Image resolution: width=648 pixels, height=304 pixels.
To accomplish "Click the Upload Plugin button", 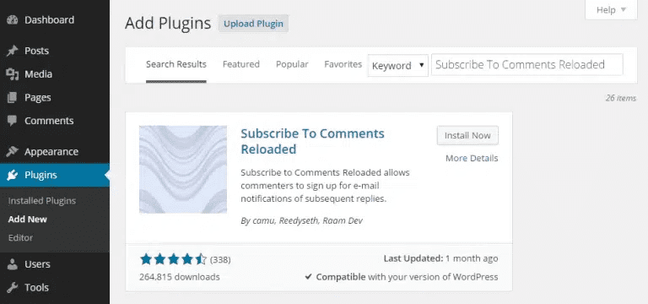I will (253, 24).
